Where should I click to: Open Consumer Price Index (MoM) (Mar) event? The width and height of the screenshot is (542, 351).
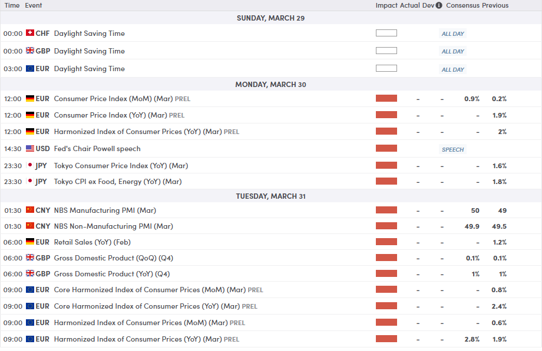pos(122,99)
